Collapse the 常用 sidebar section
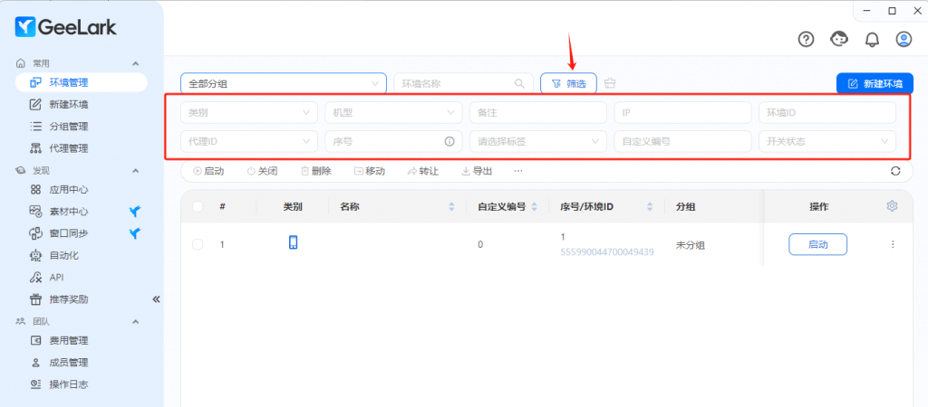The width and height of the screenshot is (928, 407). pyautogui.click(x=136, y=63)
